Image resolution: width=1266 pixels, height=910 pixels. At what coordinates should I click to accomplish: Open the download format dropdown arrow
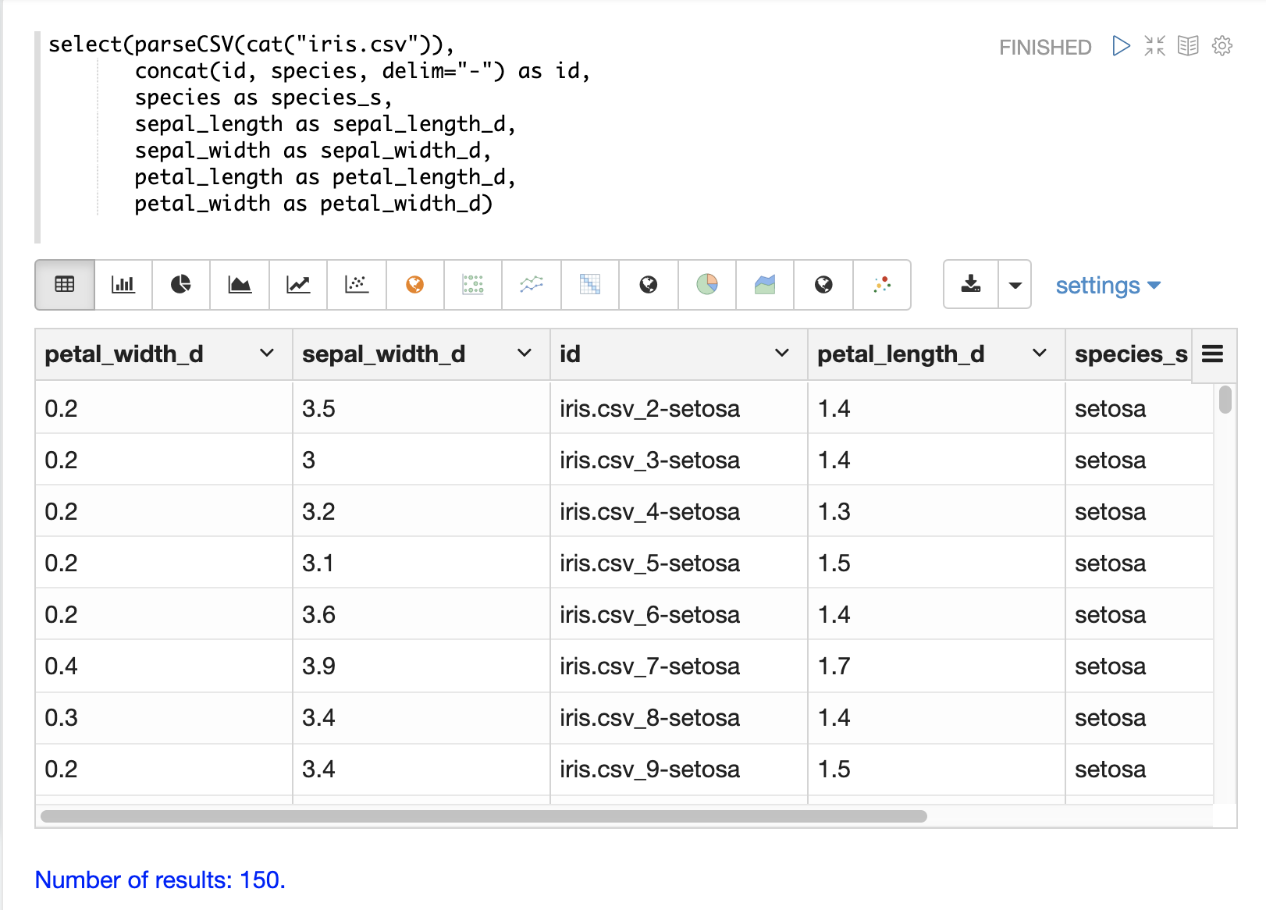coord(1015,285)
